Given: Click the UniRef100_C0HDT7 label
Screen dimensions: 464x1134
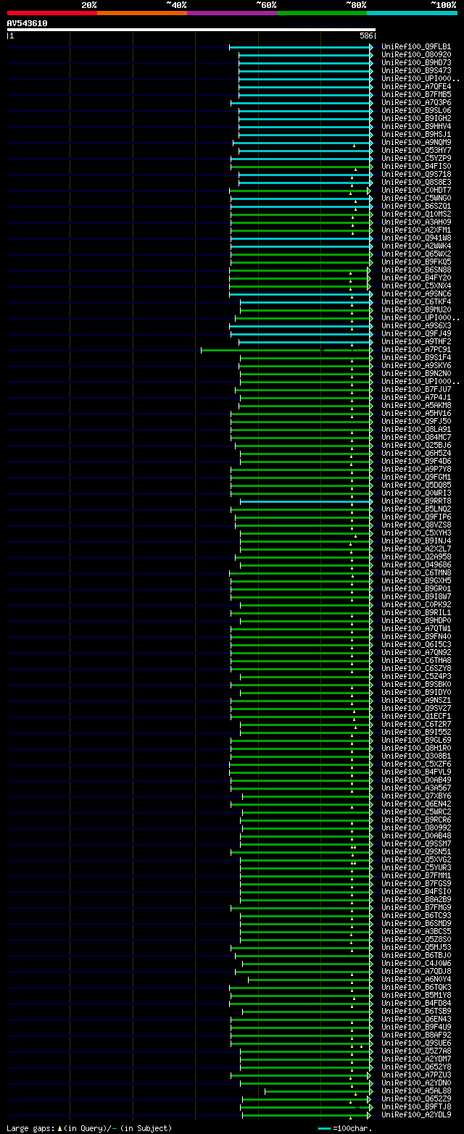Looking at the screenshot, I should click(x=416, y=190).
